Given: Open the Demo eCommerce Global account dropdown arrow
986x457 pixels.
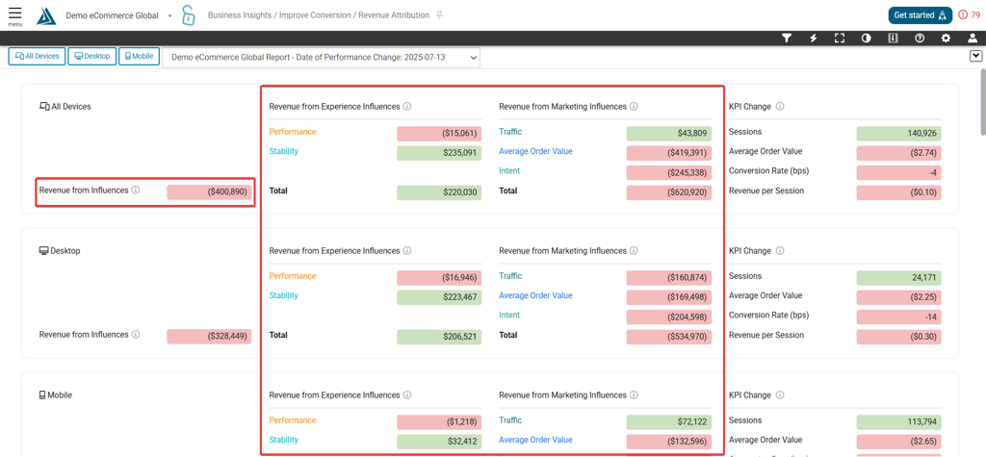Looking at the screenshot, I should pos(169,15).
